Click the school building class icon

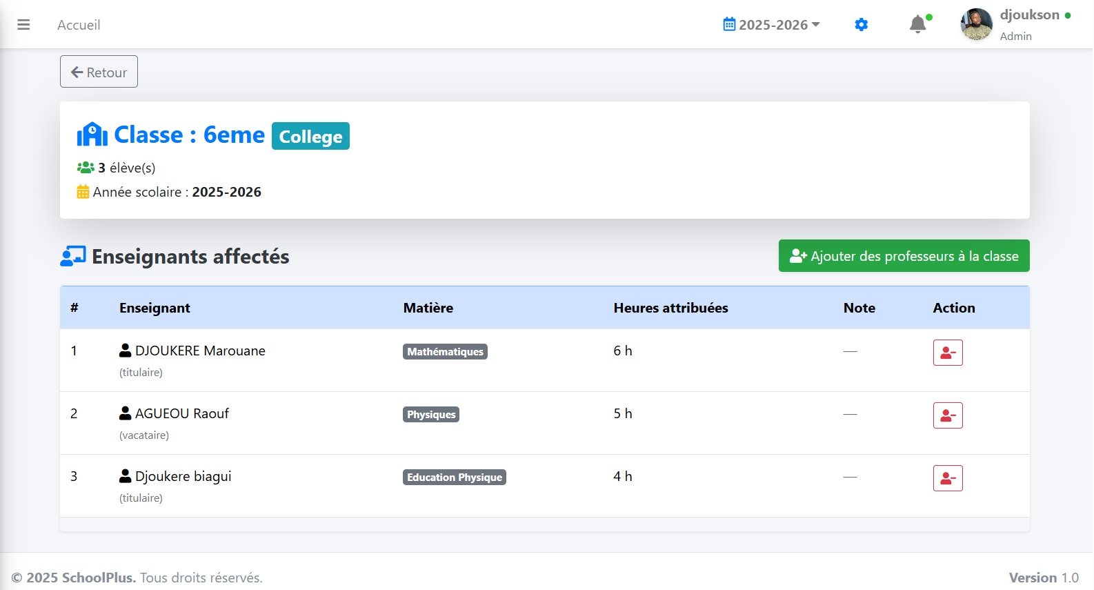pos(92,135)
